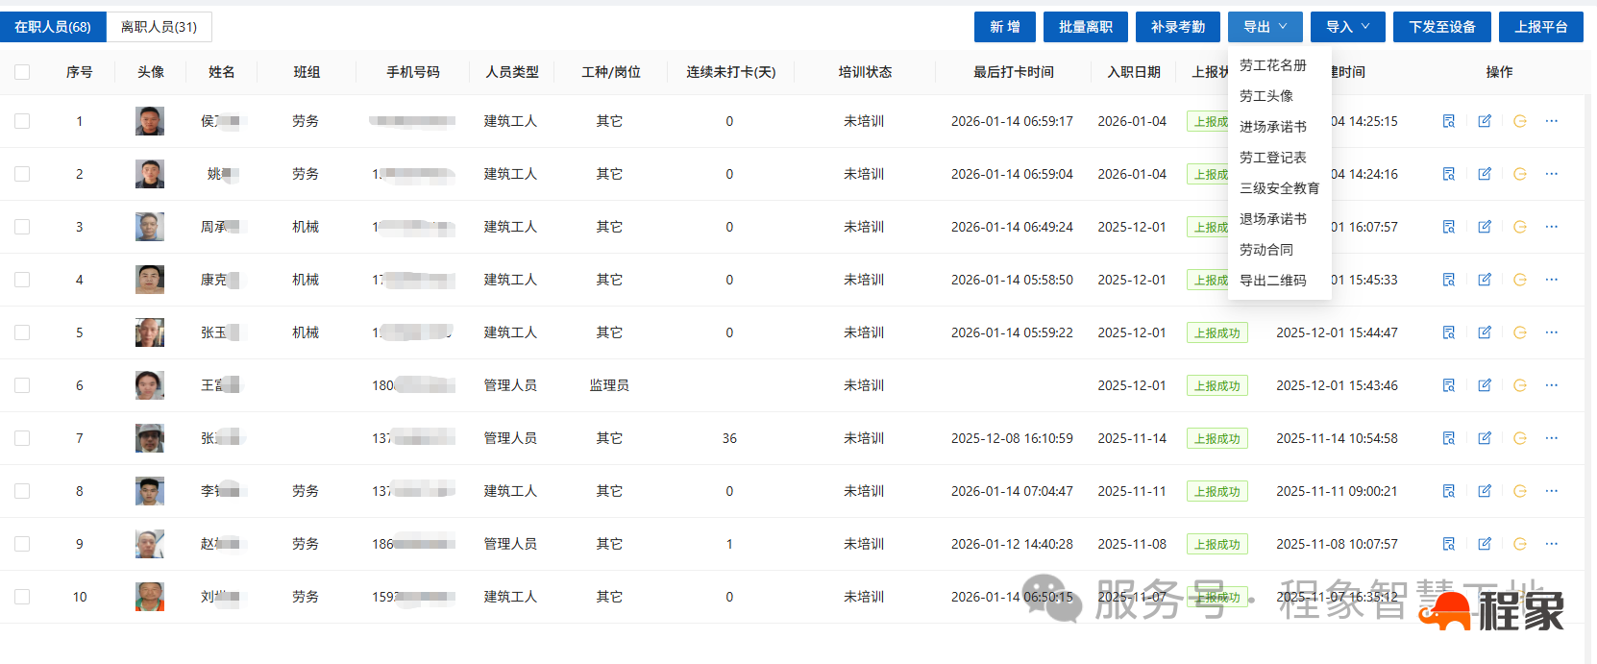Toggle select-all checkbox in table header
This screenshot has height=664, width=1597.
[22, 72]
